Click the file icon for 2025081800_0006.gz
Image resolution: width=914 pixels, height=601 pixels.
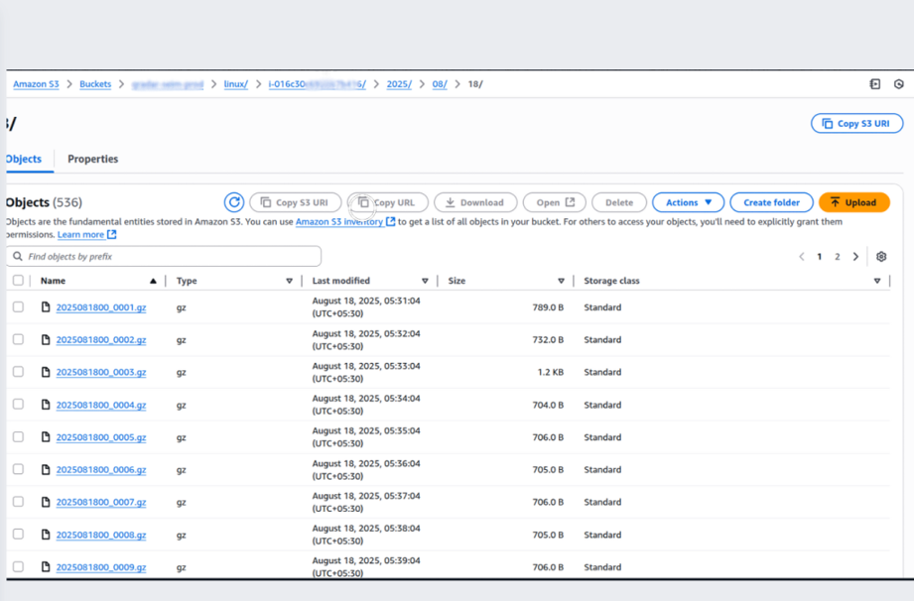coord(46,469)
